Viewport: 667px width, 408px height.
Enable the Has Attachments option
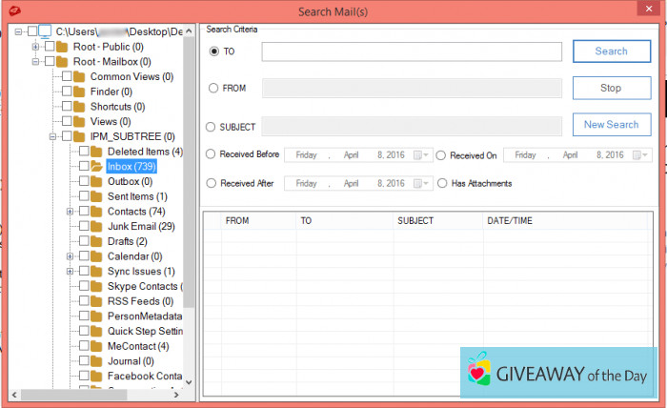coord(441,183)
